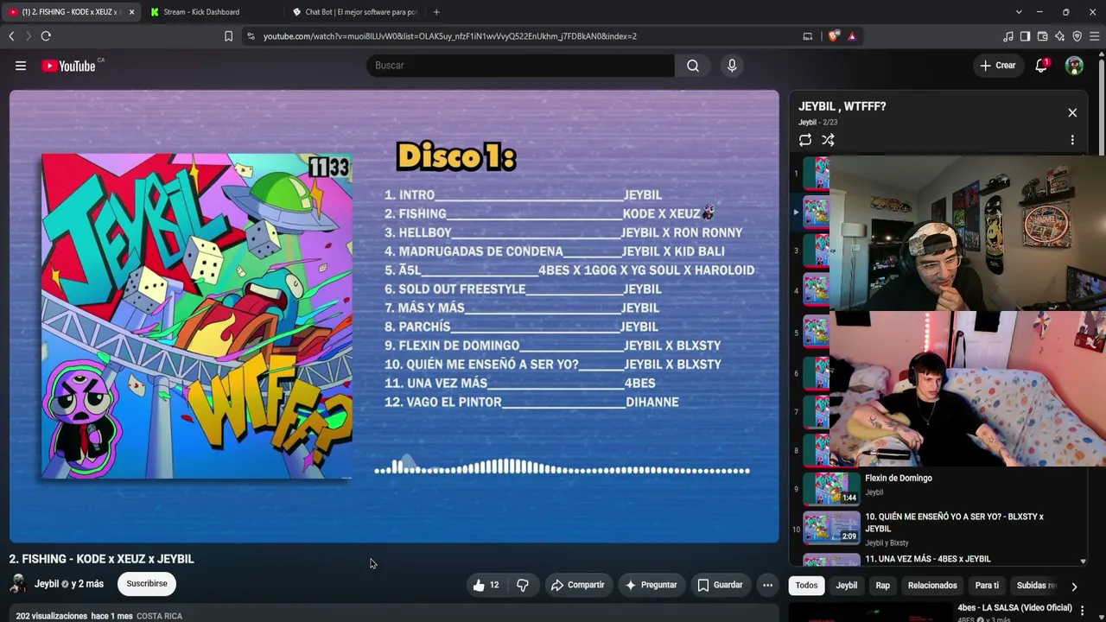Click the picture-in-picture address bar icon
Screen dimensions: 1106x622
point(807,36)
